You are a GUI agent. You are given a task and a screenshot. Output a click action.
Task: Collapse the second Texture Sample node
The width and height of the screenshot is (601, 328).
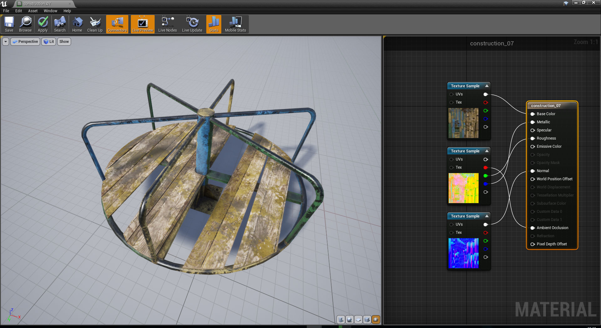click(487, 151)
